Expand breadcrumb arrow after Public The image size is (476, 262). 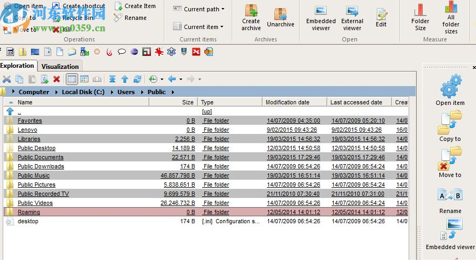(173, 92)
